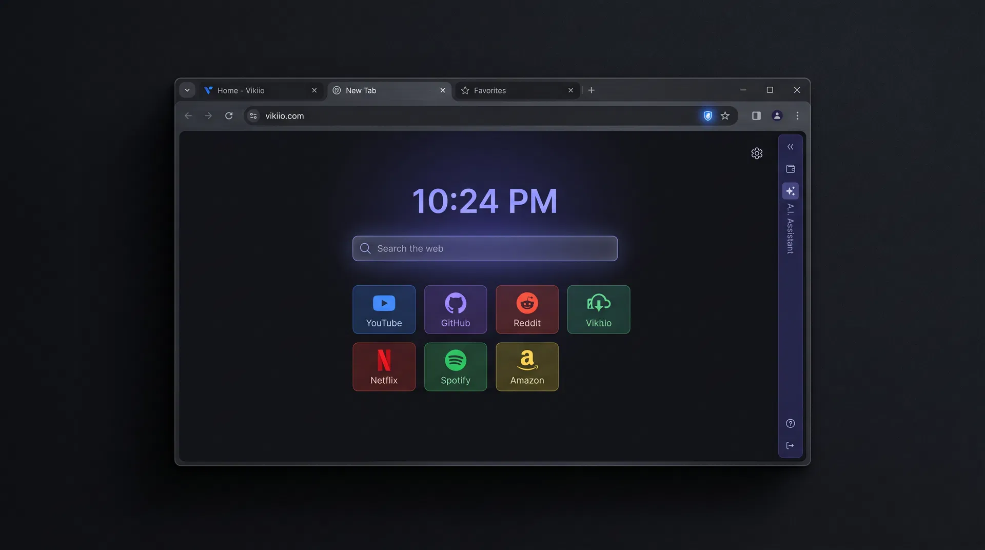Open the wallet icon in the right sidebar
The height and width of the screenshot is (550, 985).
coord(790,168)
